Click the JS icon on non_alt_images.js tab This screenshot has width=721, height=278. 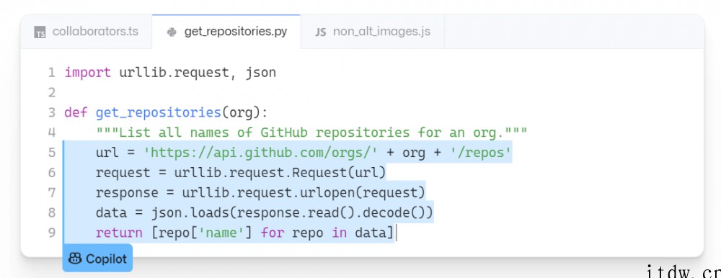point(321,32)
